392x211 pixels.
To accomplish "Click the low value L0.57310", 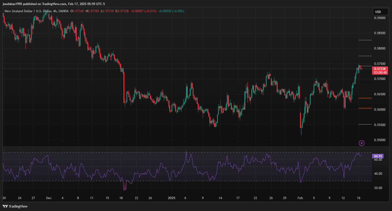I will click(107, 11).
